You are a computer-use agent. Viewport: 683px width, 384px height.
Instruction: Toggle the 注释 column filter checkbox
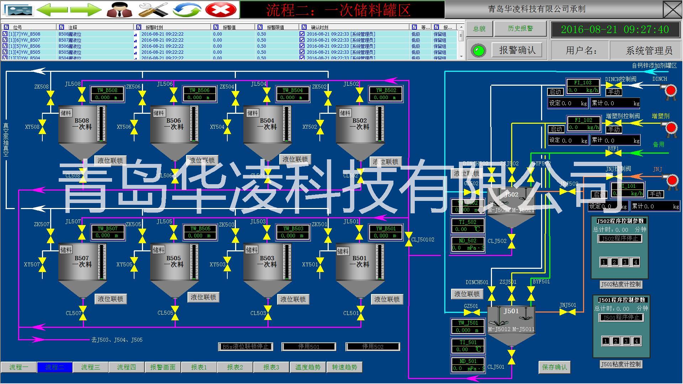click(62, 27)
